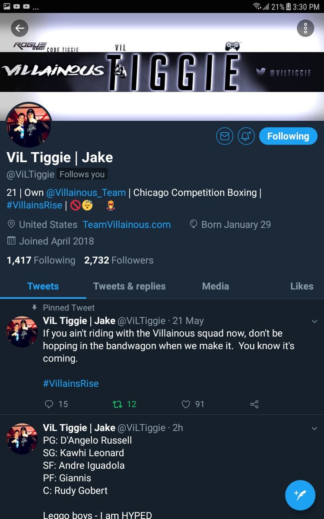Toggle the Following button
324x519 pixels.
[288, 136]
